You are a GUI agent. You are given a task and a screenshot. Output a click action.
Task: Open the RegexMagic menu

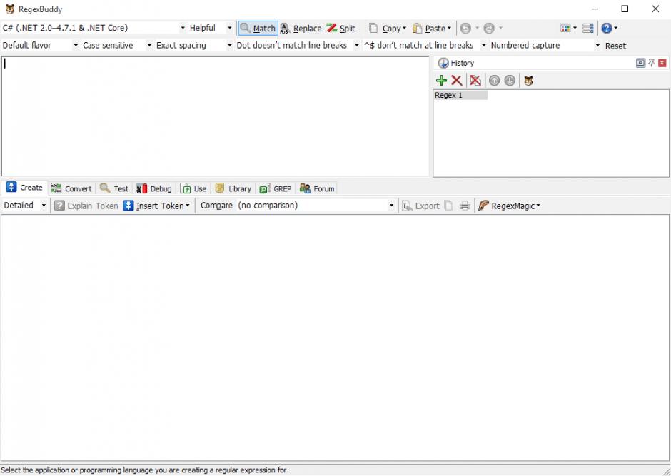pyautogui.click(x=509, y=206)
